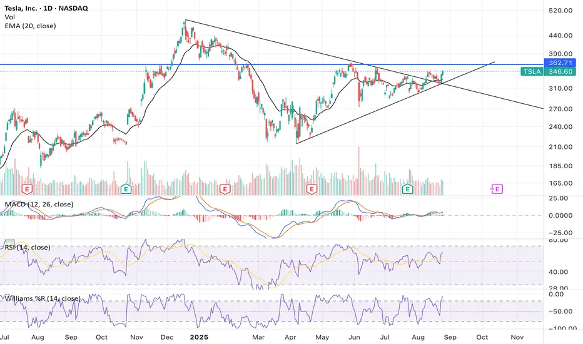The height and width of the screenshot is (344, 583).
Task: Click the MACD 0.0000 axis value
Action: click(560, 216)
